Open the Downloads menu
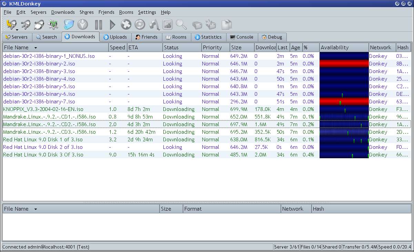This screenshot has width=414, height=252. coord(63,12)
